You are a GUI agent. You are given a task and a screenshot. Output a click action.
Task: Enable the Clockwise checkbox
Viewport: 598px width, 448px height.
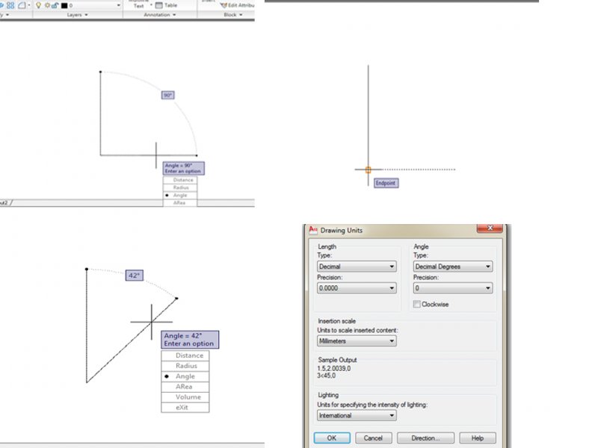(417, 304)
